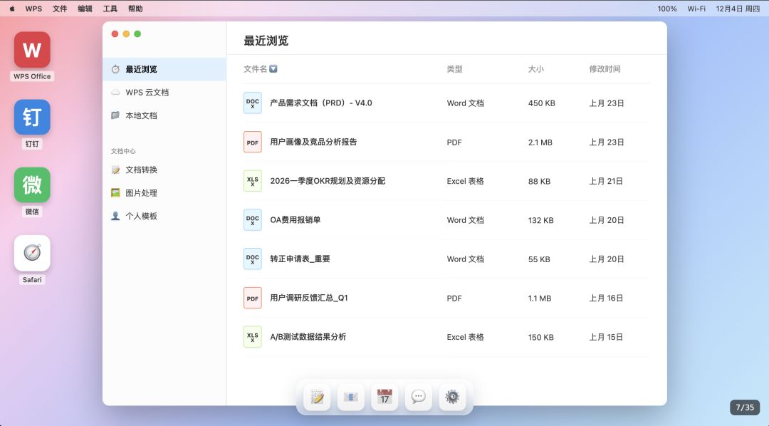This screenshot has height=426, width=769.
Task: Open 微信 from the dock
Action: pyautogui.click(x=31, y=185)
